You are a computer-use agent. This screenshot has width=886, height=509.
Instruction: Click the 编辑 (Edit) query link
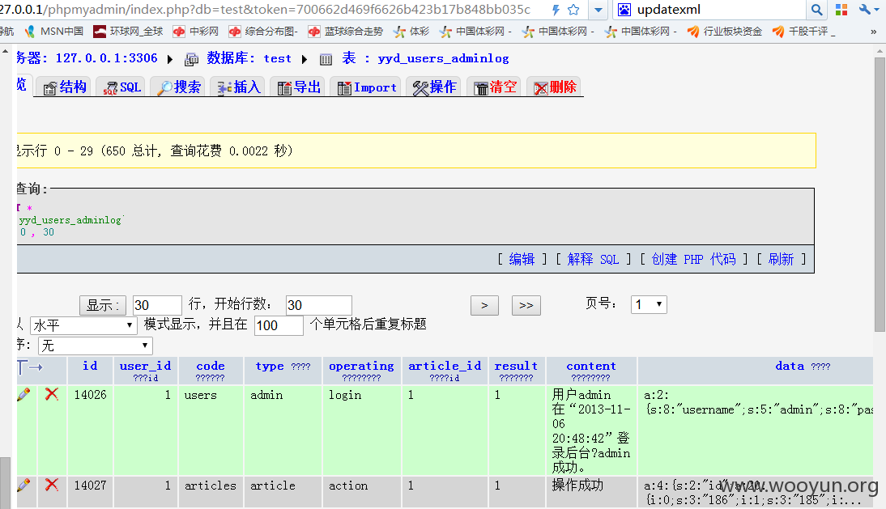coord(522,259)
